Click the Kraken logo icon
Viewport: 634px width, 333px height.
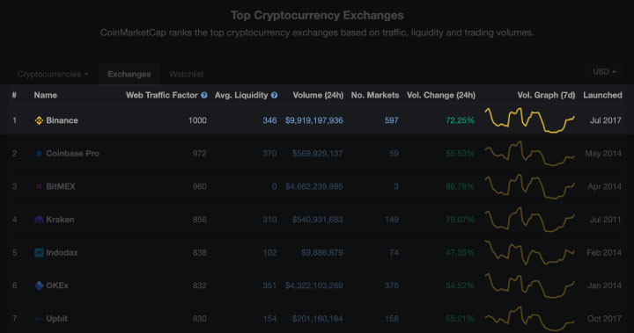[x=39, y=220]
